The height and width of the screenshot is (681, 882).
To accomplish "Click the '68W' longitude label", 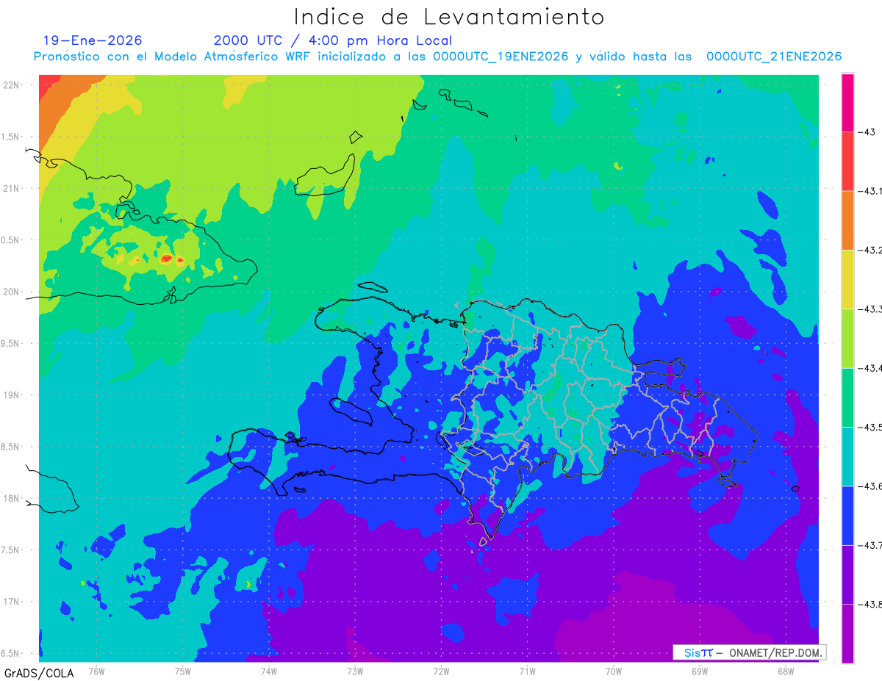I will point(786,670).
